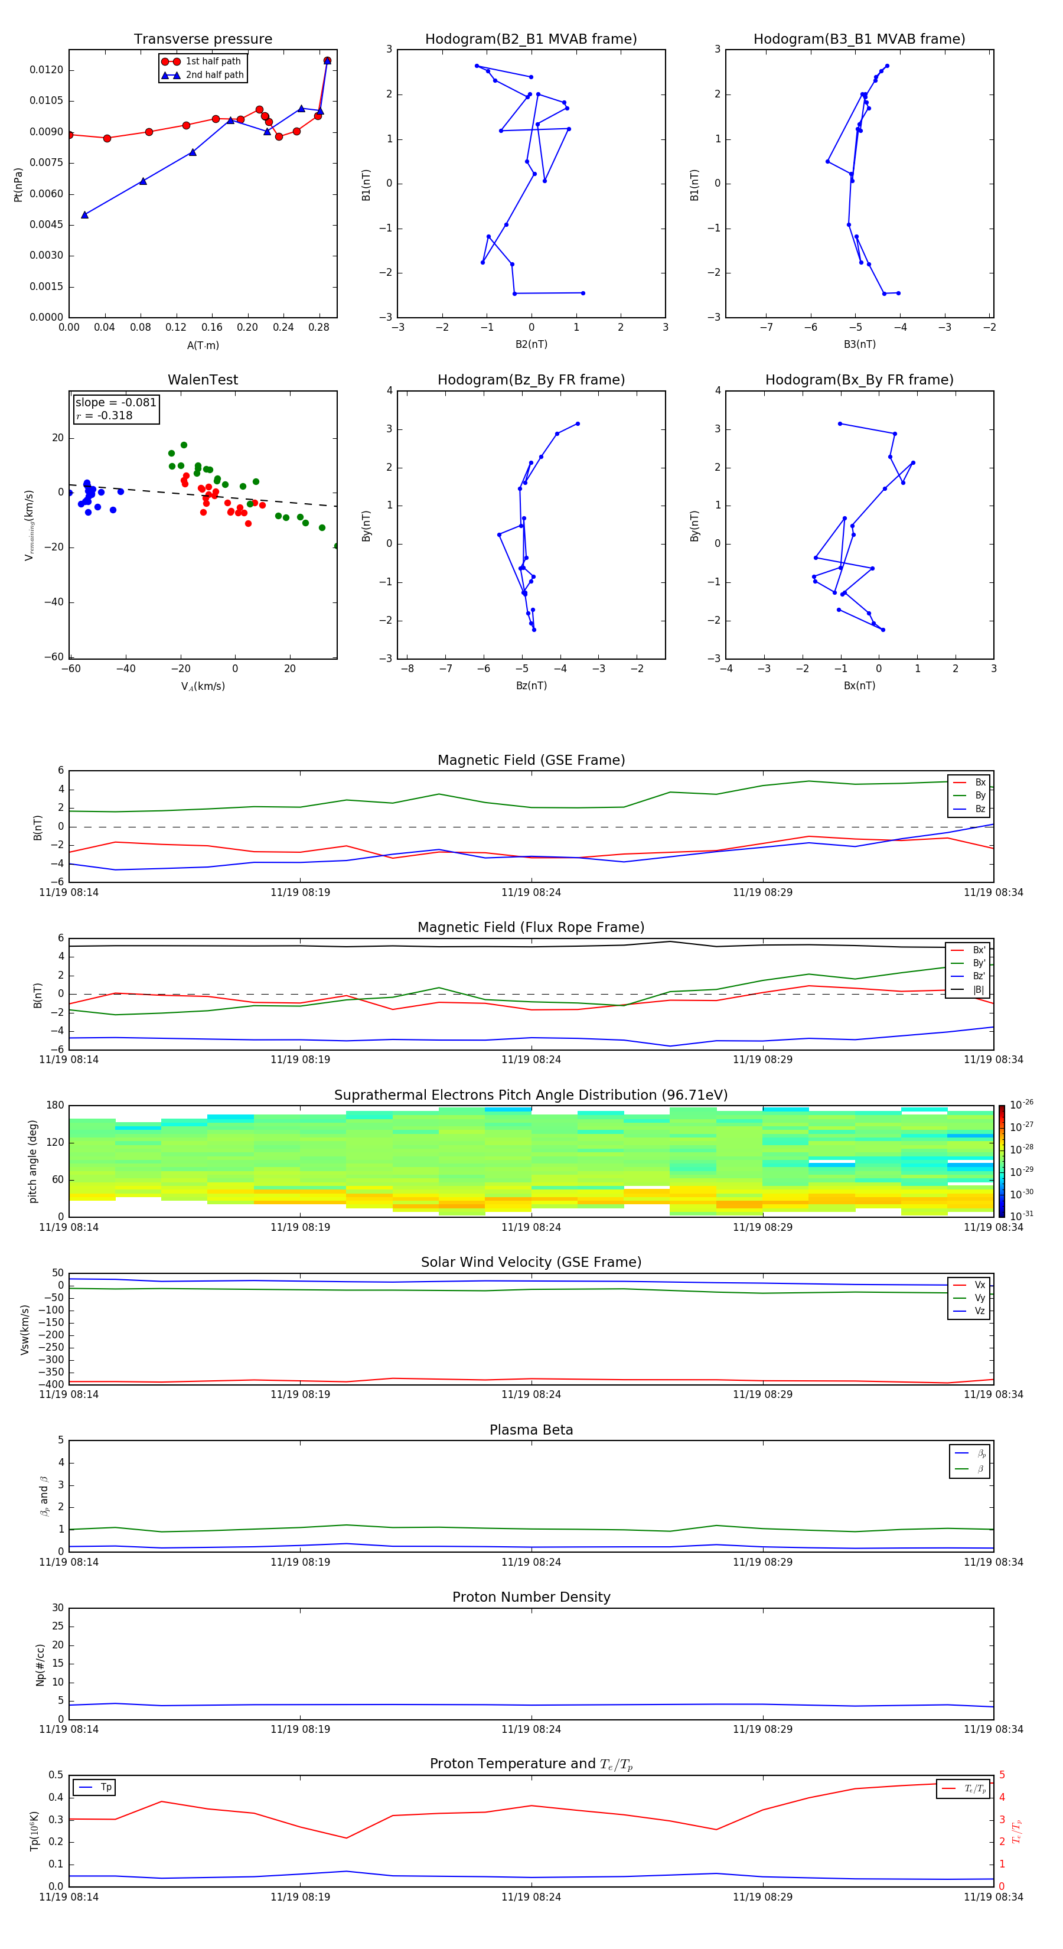1063x1949 pixels.
Task: Click the 'Hodogram(Bx_By FR frame)' title
Action: (859, 380)
